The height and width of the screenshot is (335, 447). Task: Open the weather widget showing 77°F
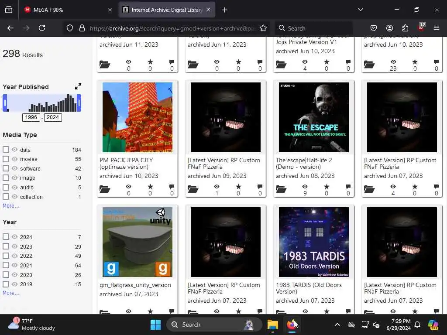click(x=31, y=325)
